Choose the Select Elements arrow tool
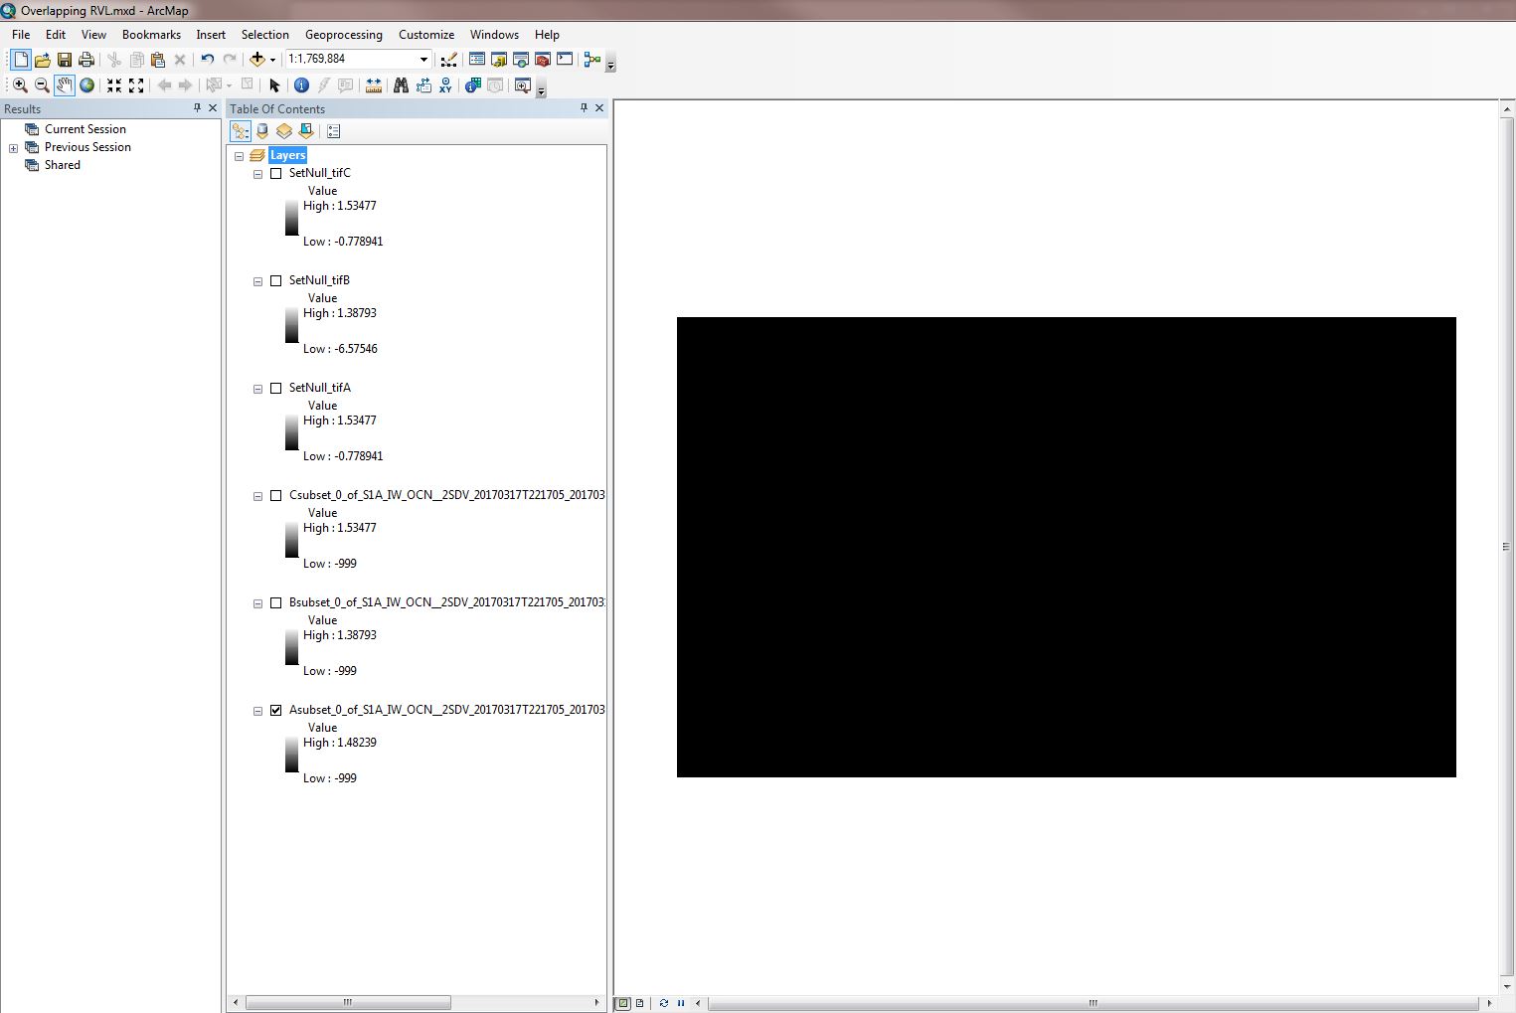1516x1013 pixels. [274, 85]
